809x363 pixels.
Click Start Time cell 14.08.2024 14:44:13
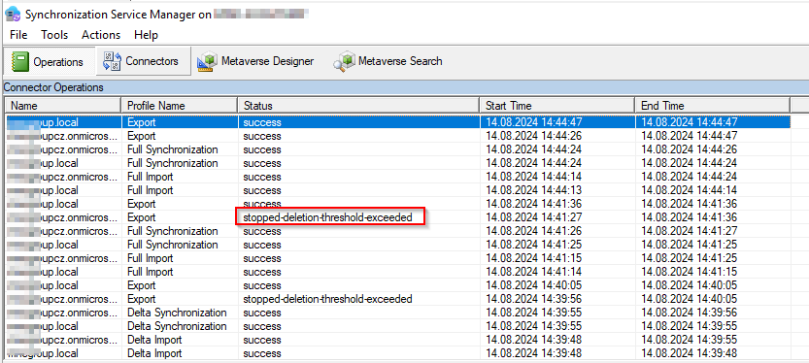534,190
